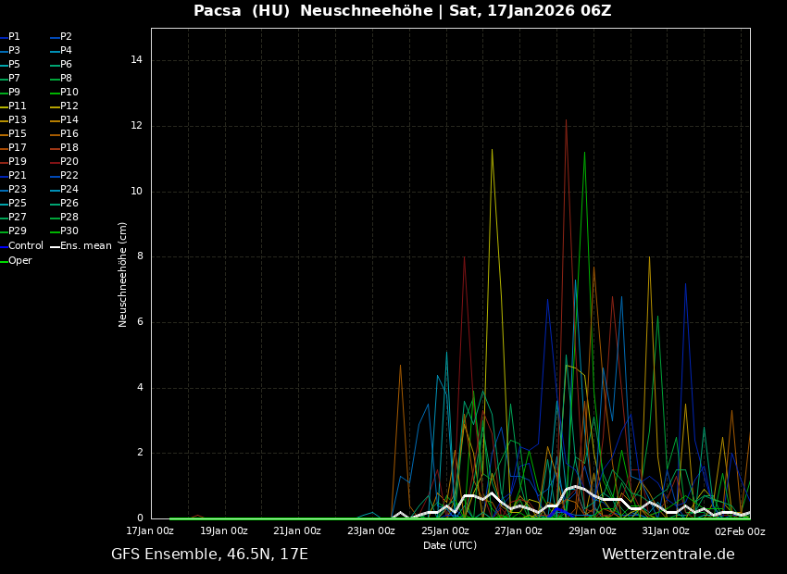The width and height of the screenshot is (787, 574).
Task: Click the P24 legend entry
Action: [x=69, y=190]
